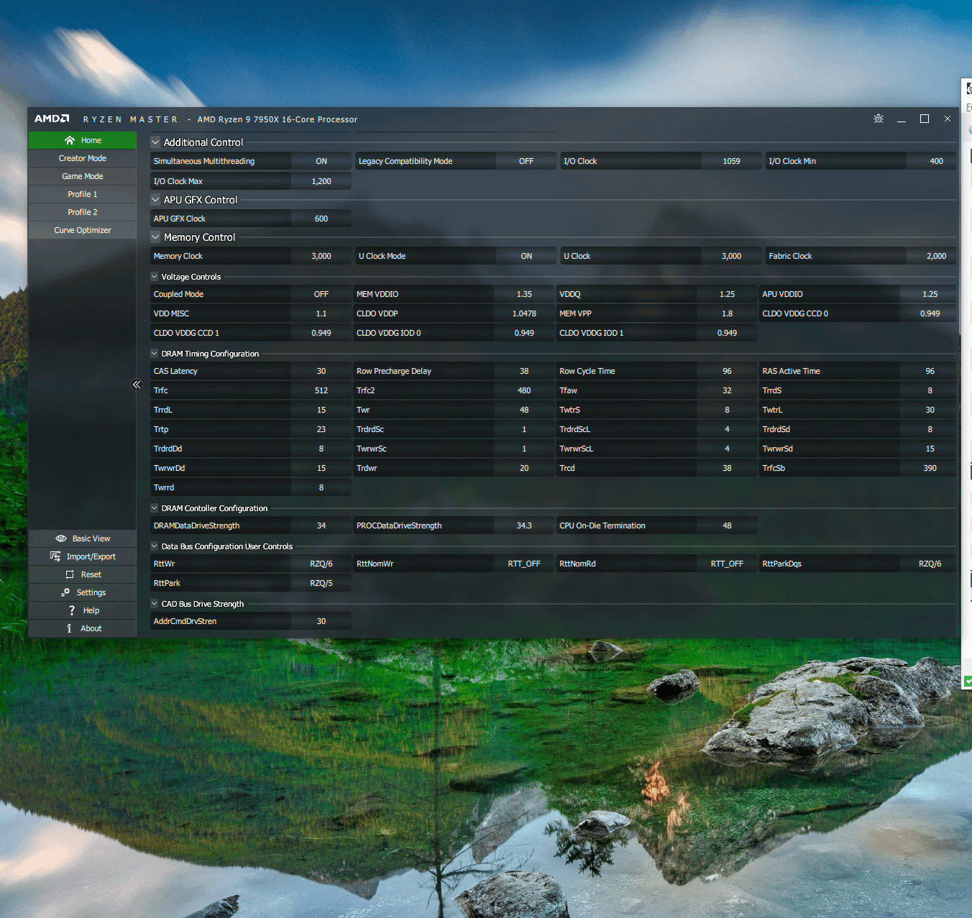
Task: Open the Help entry
Action: pos(83,610)
